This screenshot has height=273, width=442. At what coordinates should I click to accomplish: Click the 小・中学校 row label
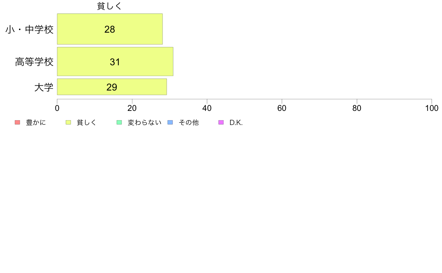click(29, 29)
